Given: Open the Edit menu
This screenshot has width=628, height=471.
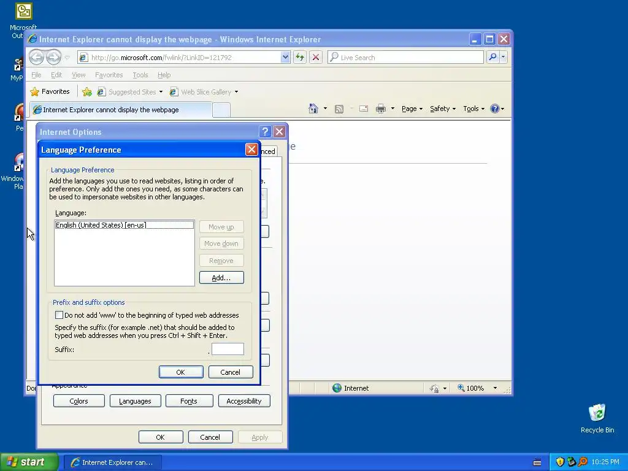Looking at the screenshot, I should (x=56, y=75).
